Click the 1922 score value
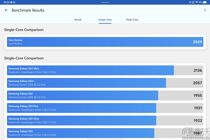The image size is (210, 140). tap(198, 121)
